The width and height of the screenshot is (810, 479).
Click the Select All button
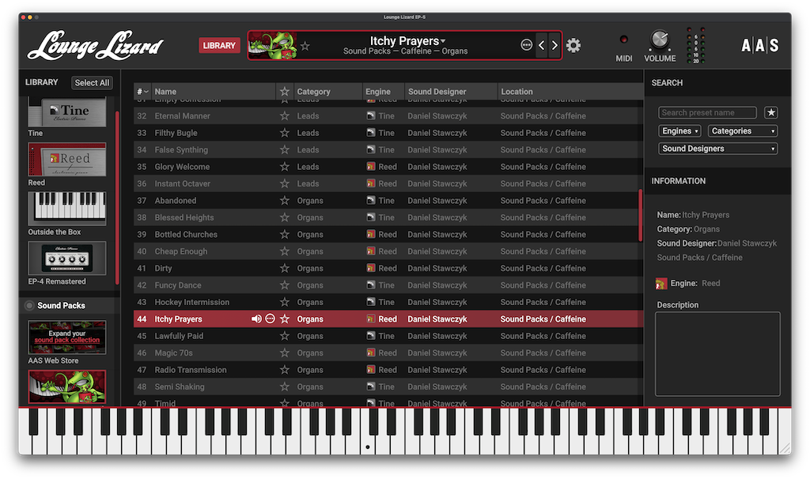[x=92, y=82]
